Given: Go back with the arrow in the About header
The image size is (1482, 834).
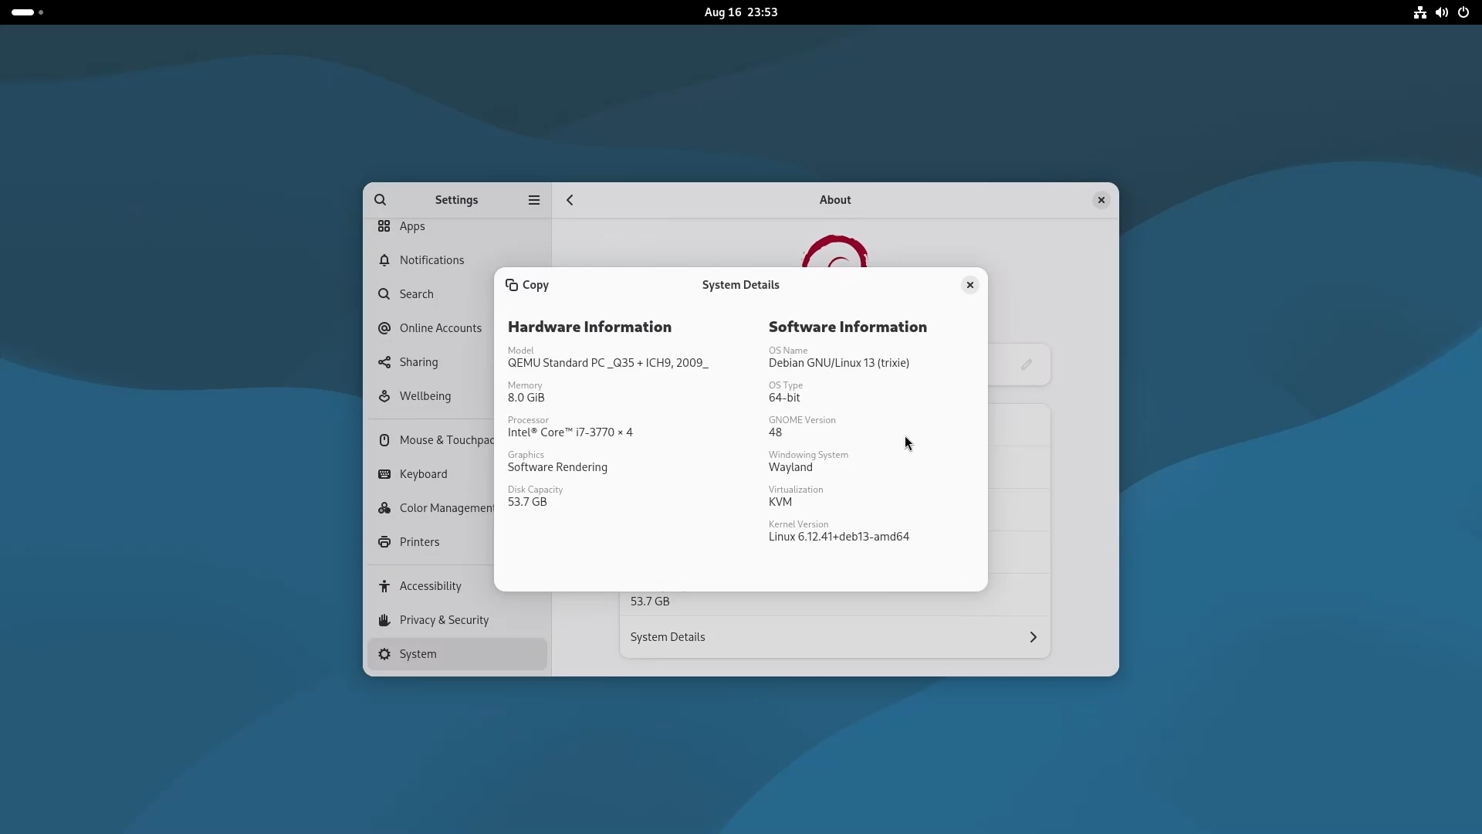Looking at the screenshot, I should click(x=570, y=200).
